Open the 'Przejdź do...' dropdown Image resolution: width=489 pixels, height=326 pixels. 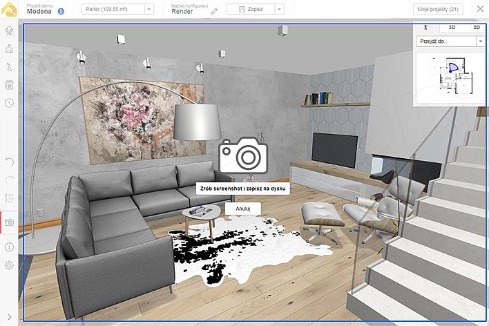[x=450, y=41]
